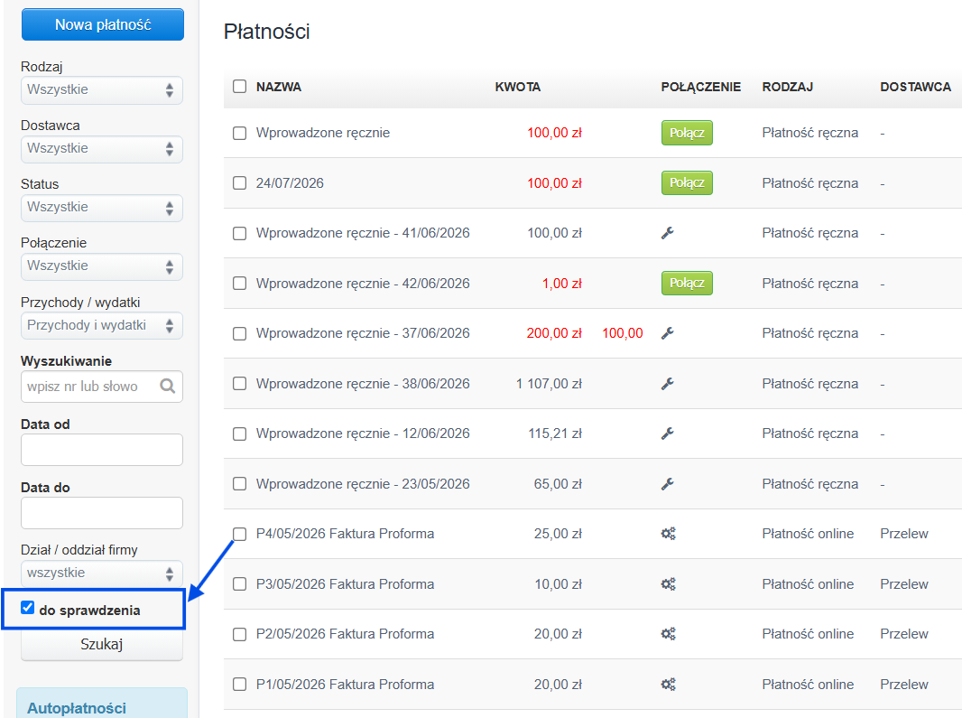The image size is (962, 718).
Task: Select checkbox for Wprowadzone ręcznie - 12/06/2026
Action: pyautogui.click(x=240, y=434)
